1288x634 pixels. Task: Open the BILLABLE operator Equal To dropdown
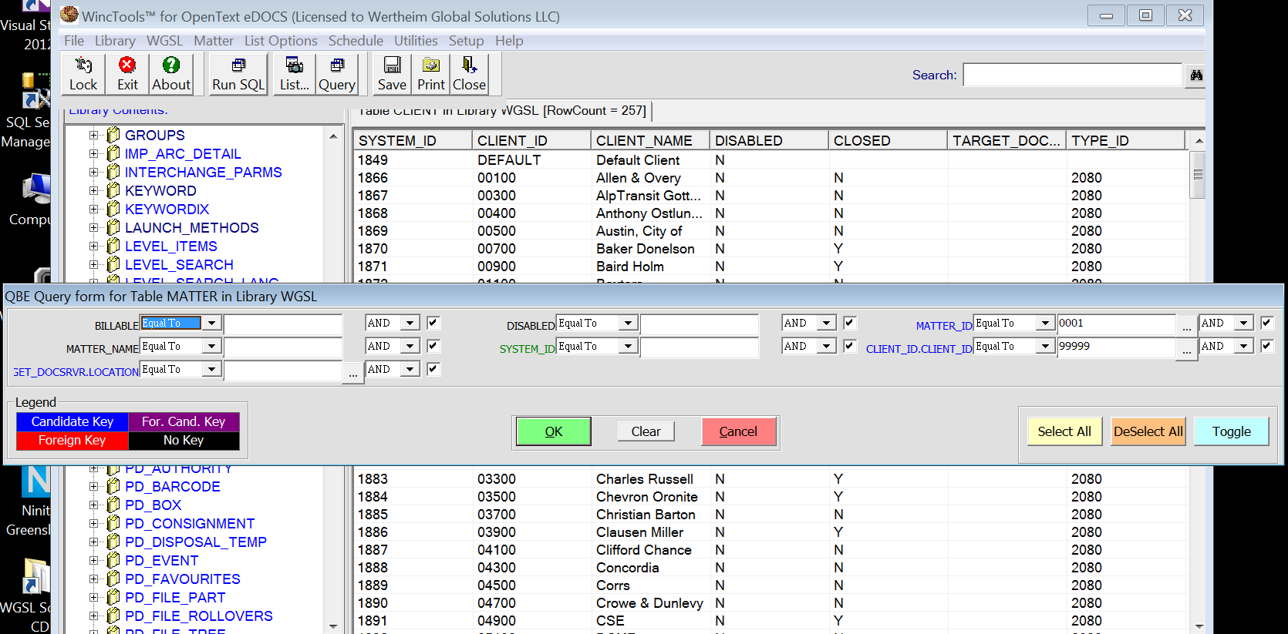(x=212, y=323)
